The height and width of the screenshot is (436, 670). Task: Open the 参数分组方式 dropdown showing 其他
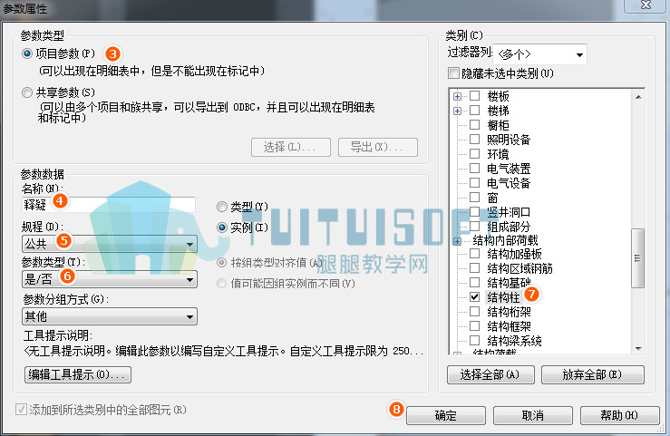[x=110, y=316]
